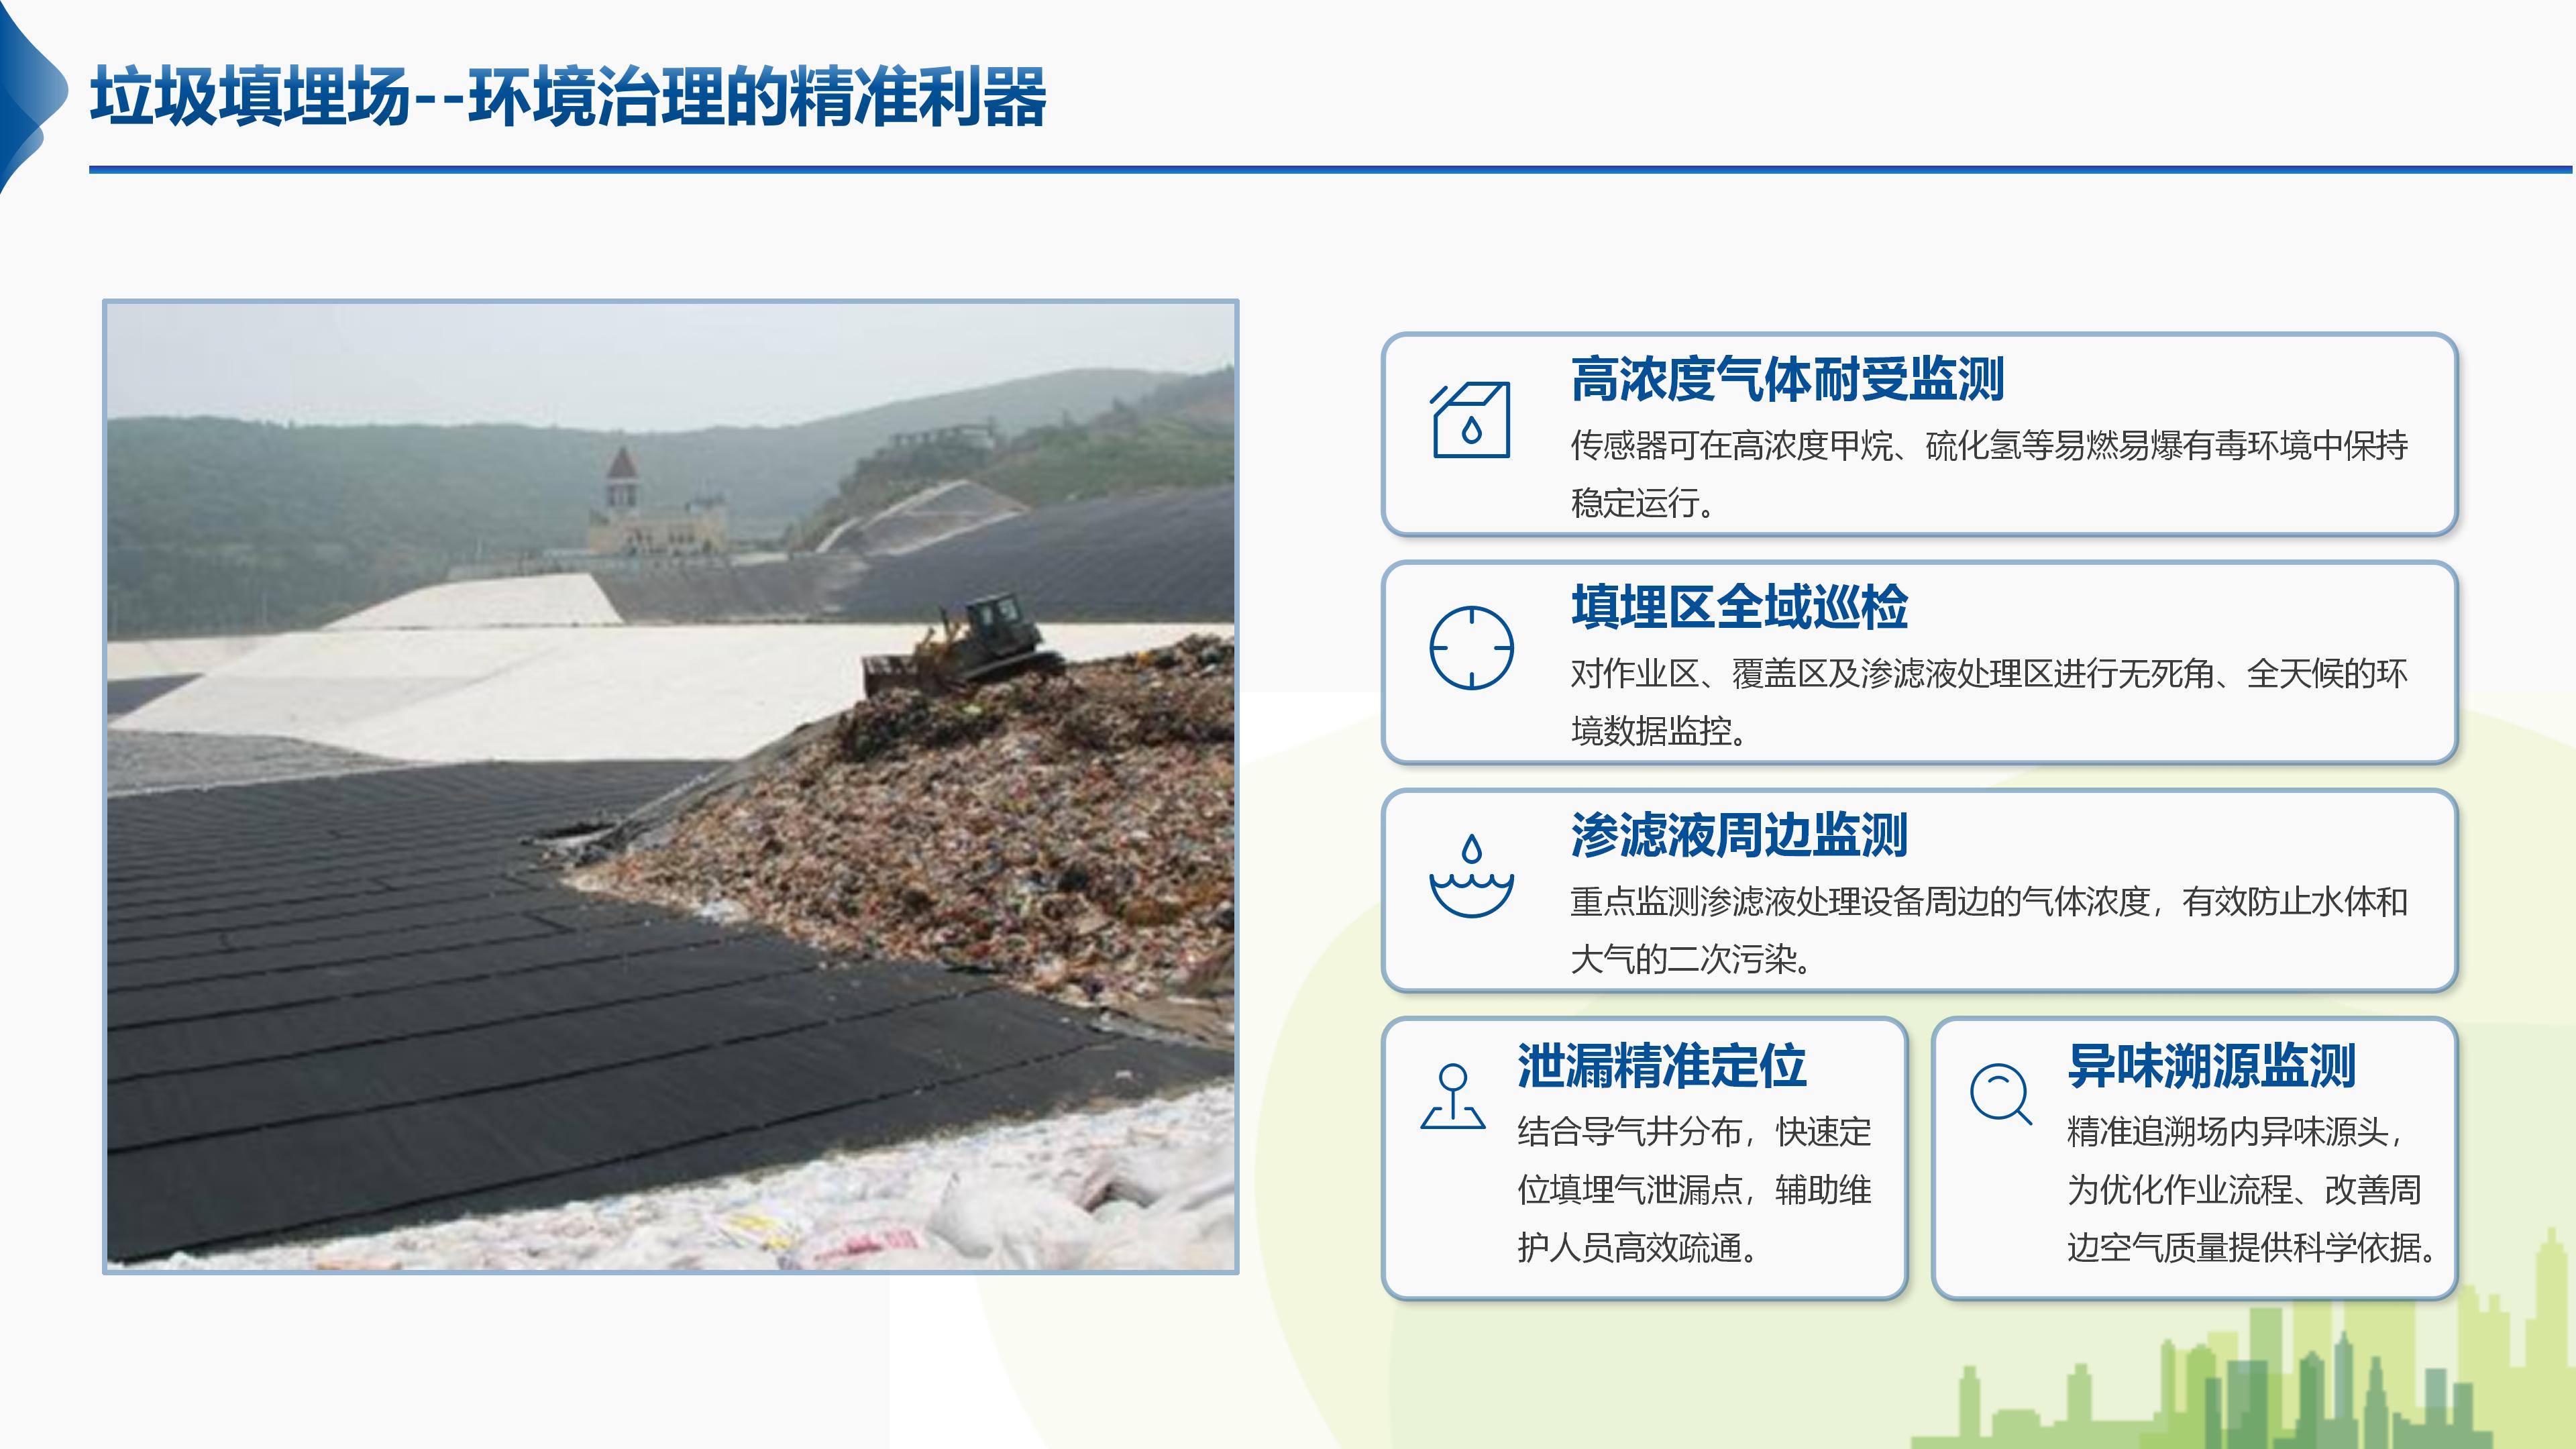Viewport: 2576px width, 1449px height.
Task: Select heading 填埋区全域巡检
Action: click(x=1739, y=607)
